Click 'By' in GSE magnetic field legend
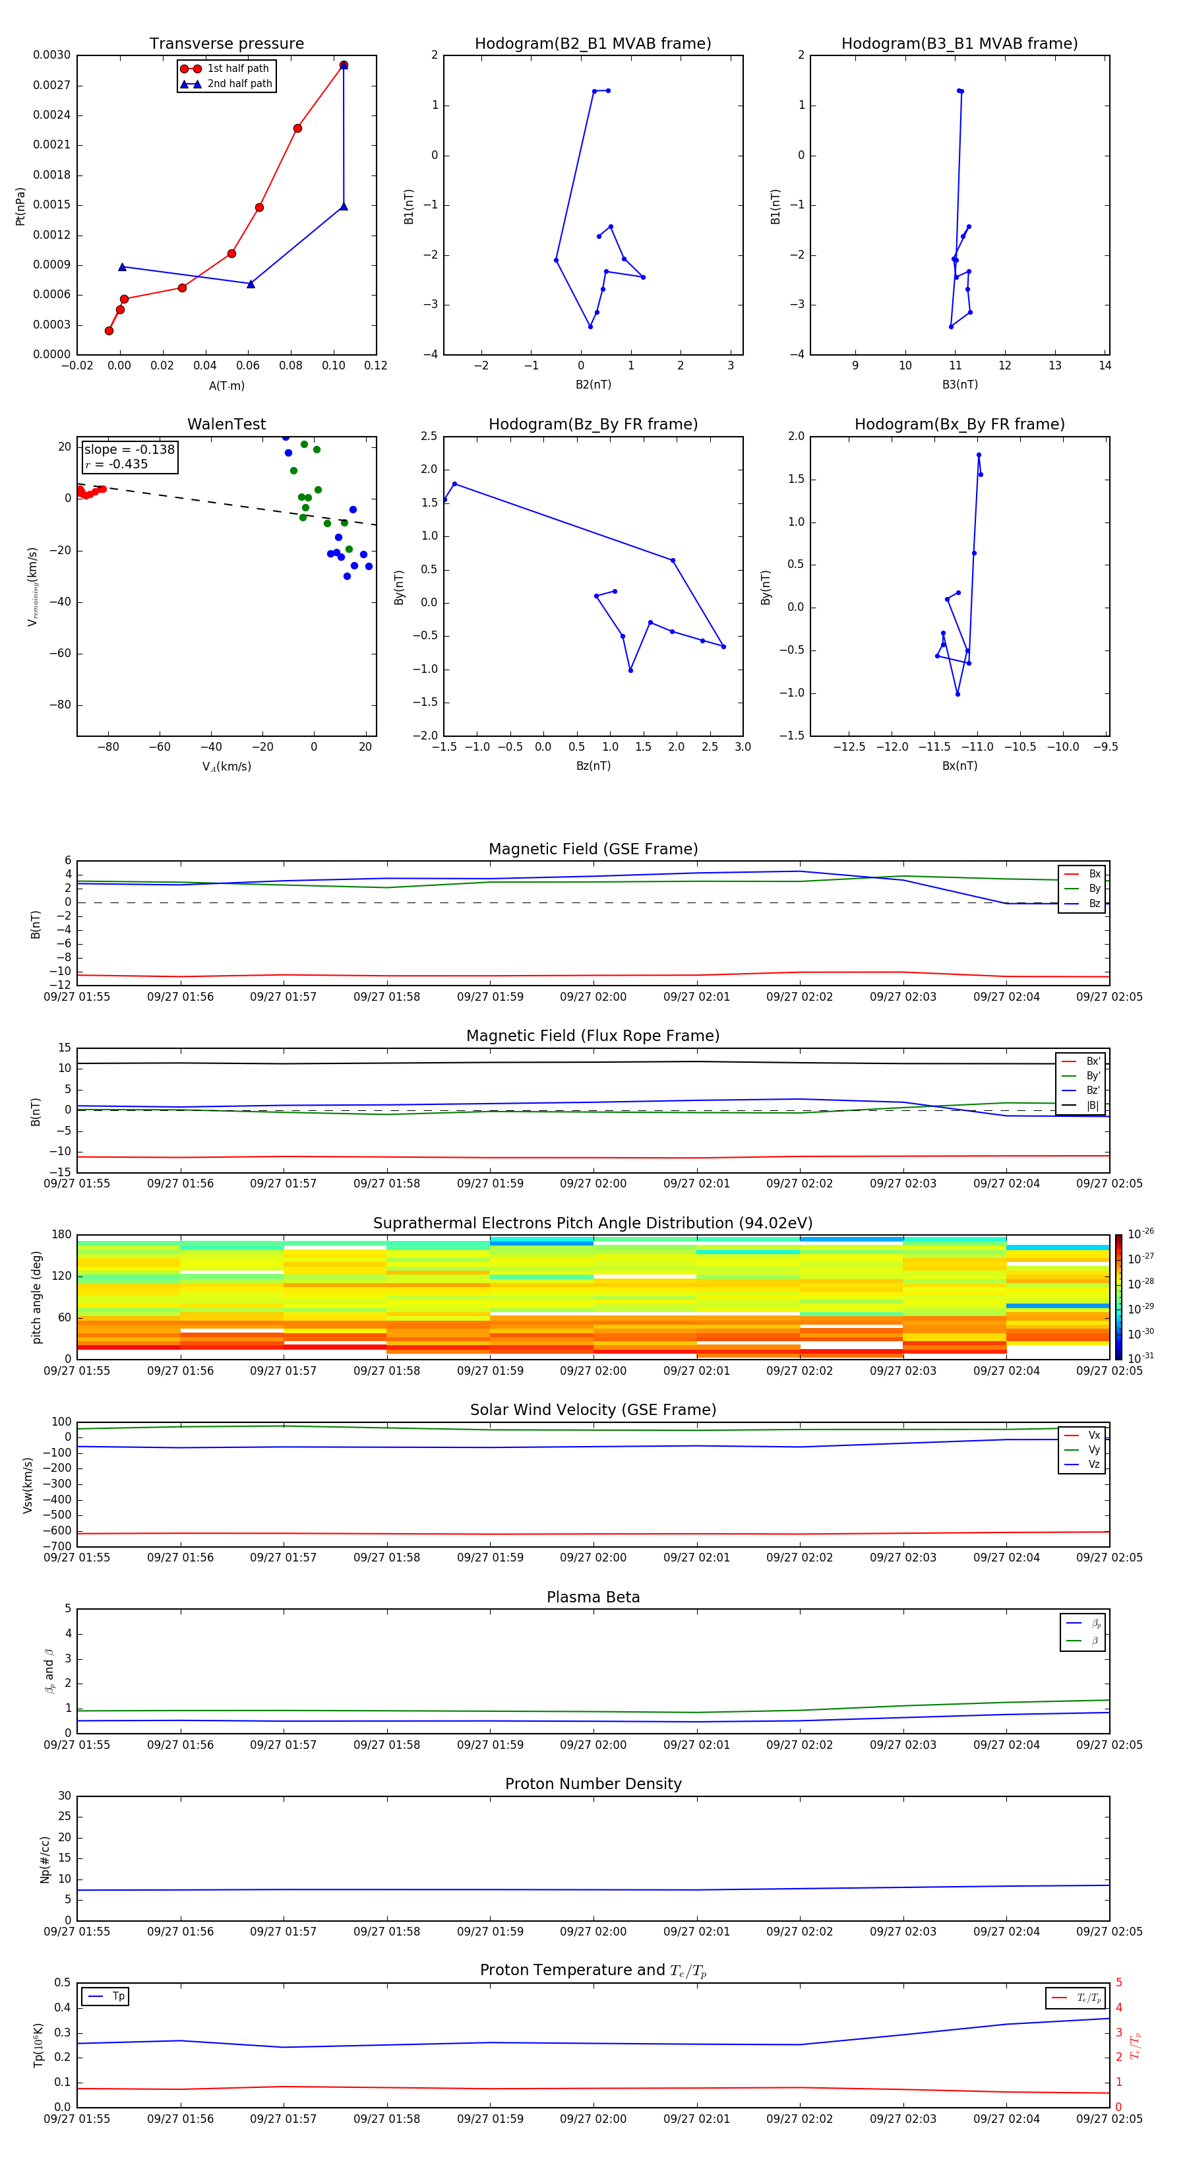1187x2177 pixels. (x=1082, y=888)
